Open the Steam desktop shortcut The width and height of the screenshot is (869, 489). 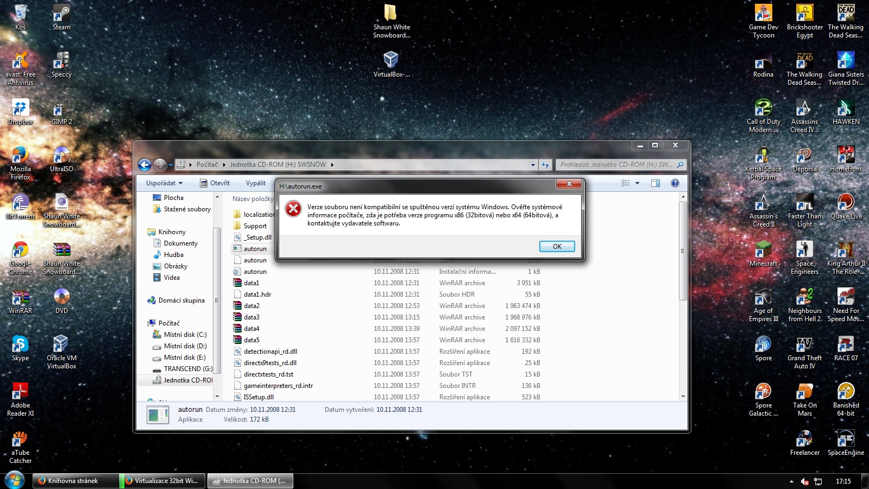coord(61,17)
